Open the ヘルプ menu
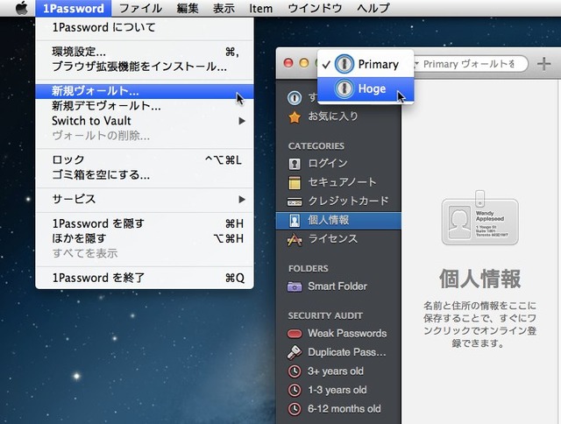 click(373, 8)
